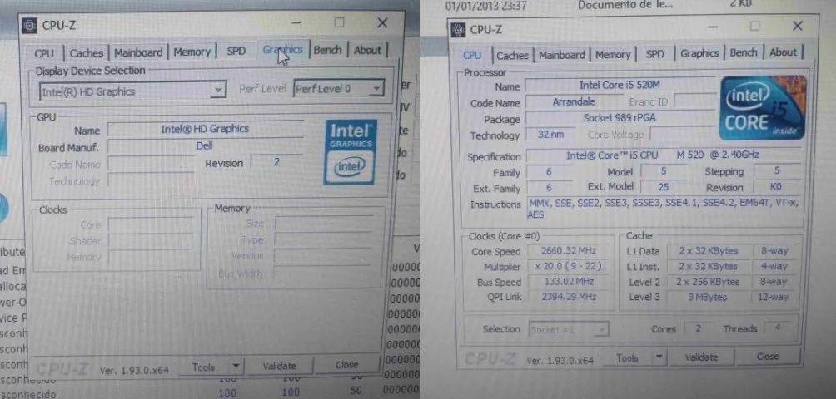This screenshot has height=399, width=836.
Task: Switch to Mainboard tab in right window
Action: pos(561,55)
